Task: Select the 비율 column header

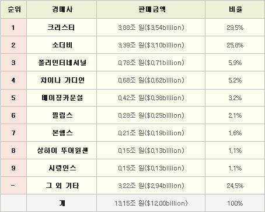Action: point(235,9)
